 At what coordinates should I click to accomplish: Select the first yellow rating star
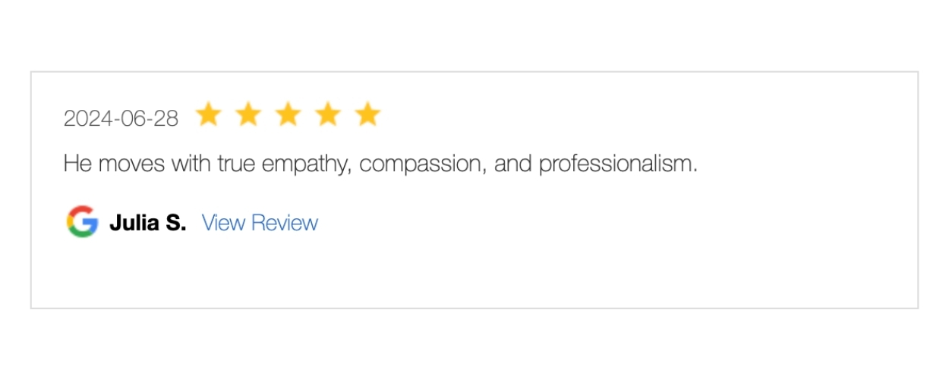[x=208, y=114]
